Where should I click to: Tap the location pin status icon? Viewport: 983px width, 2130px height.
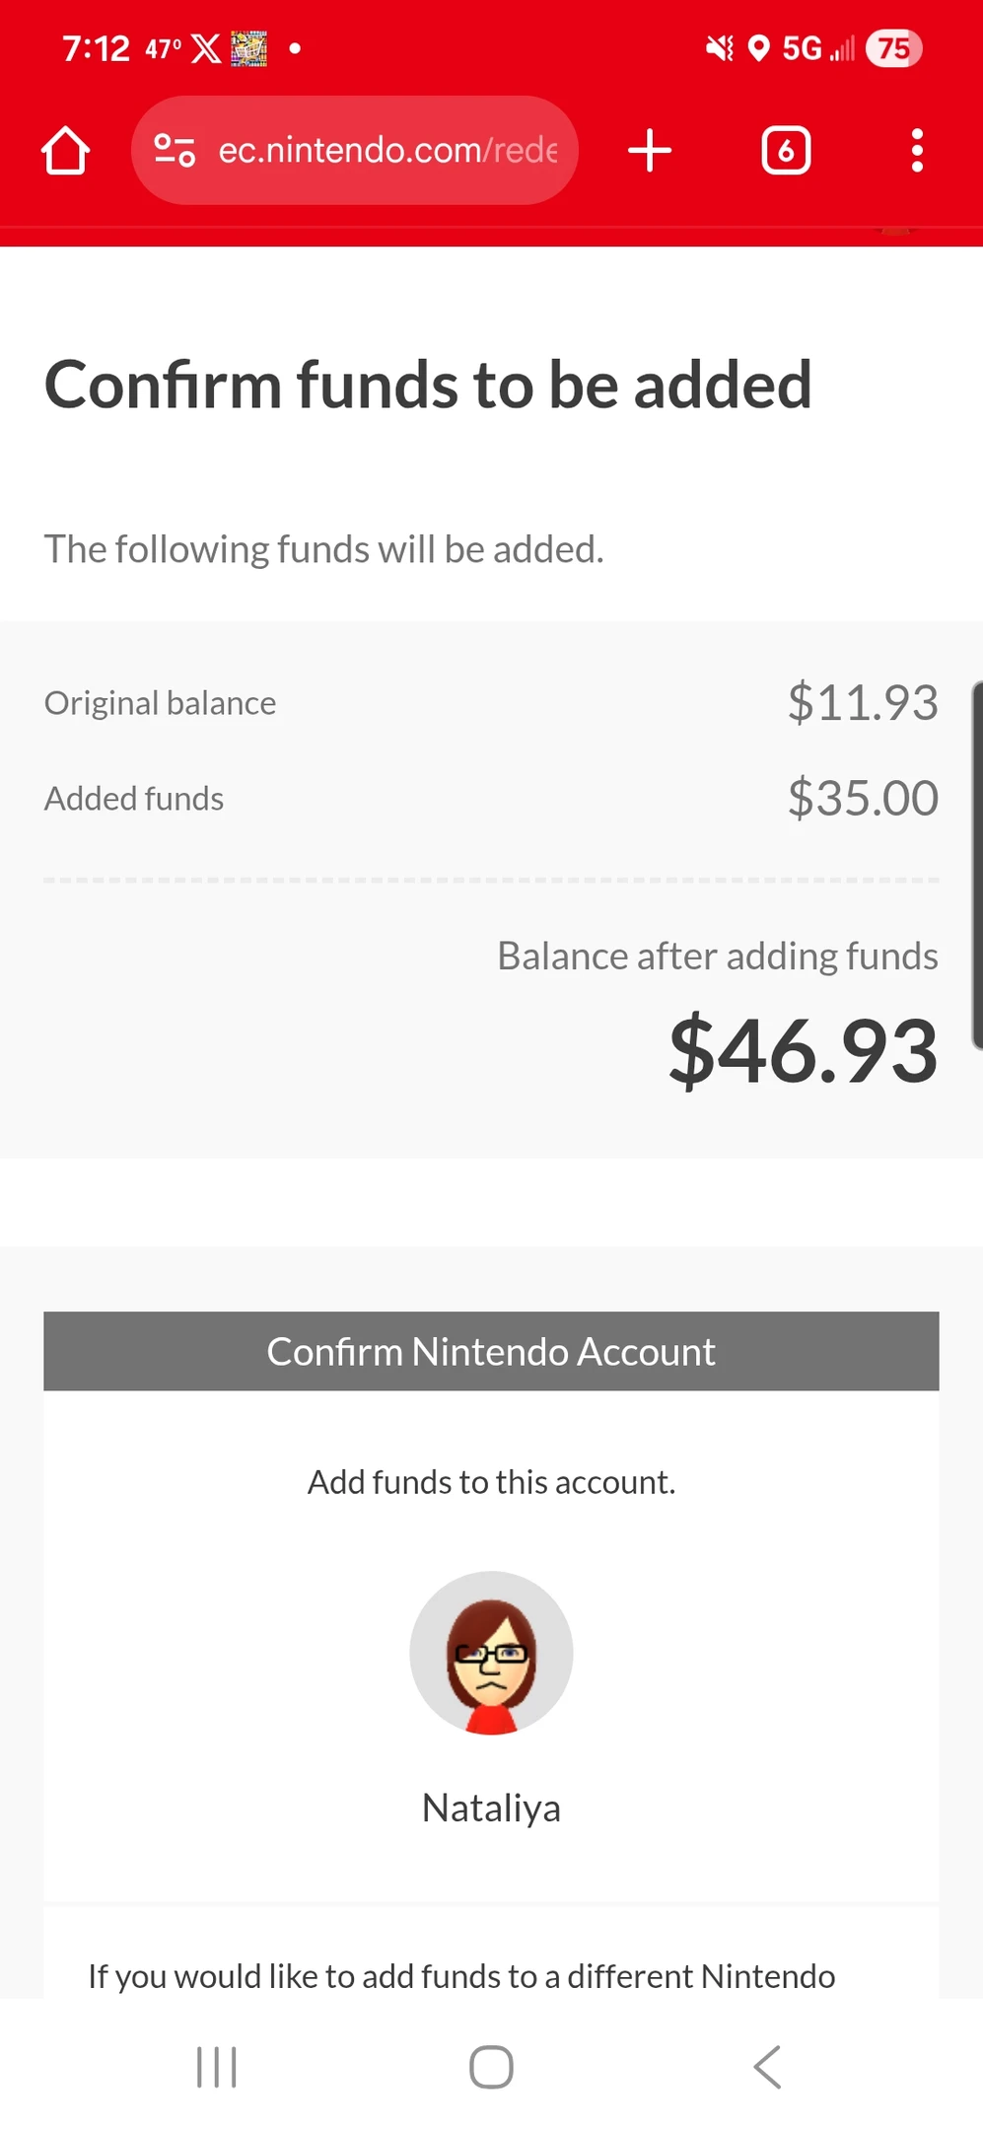[x=758, y=48]
